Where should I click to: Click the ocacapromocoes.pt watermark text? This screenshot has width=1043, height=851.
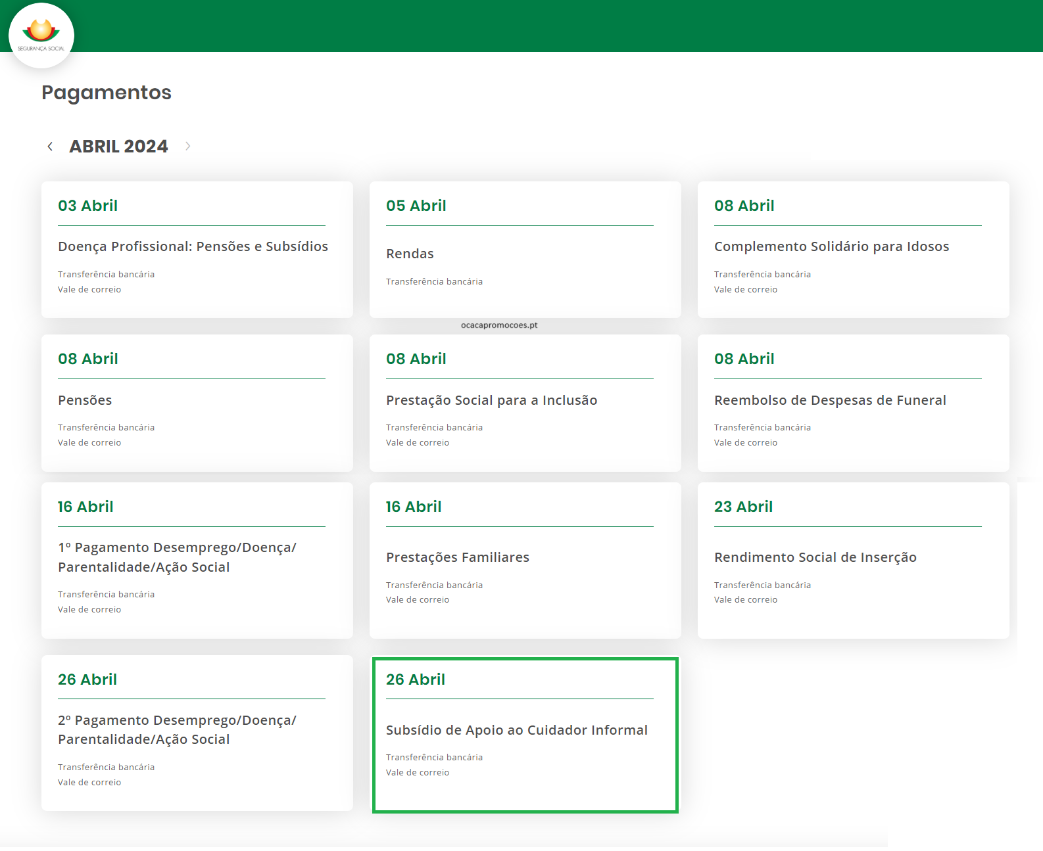click(499, 325)
